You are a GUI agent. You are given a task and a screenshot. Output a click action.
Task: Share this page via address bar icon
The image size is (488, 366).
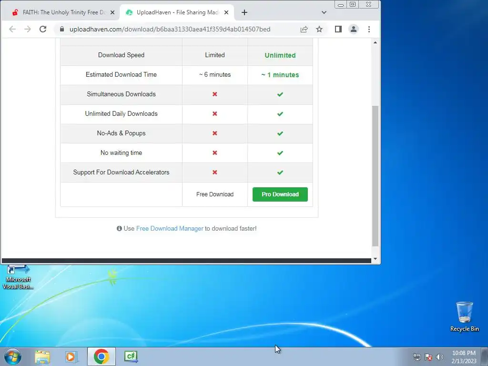tap(304, 29)
